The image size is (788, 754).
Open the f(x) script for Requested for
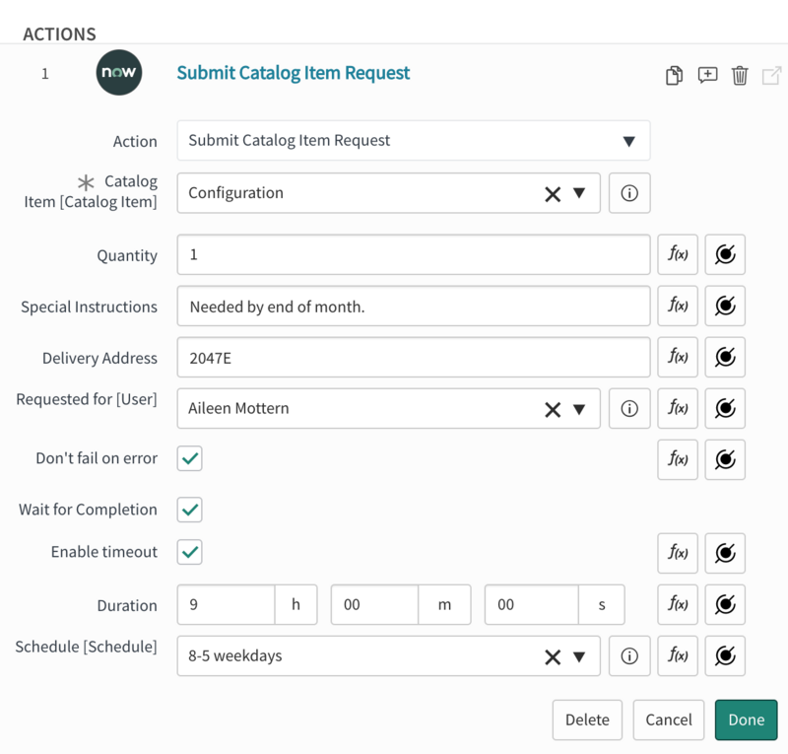pyautogui.click(x=678, y=408)
